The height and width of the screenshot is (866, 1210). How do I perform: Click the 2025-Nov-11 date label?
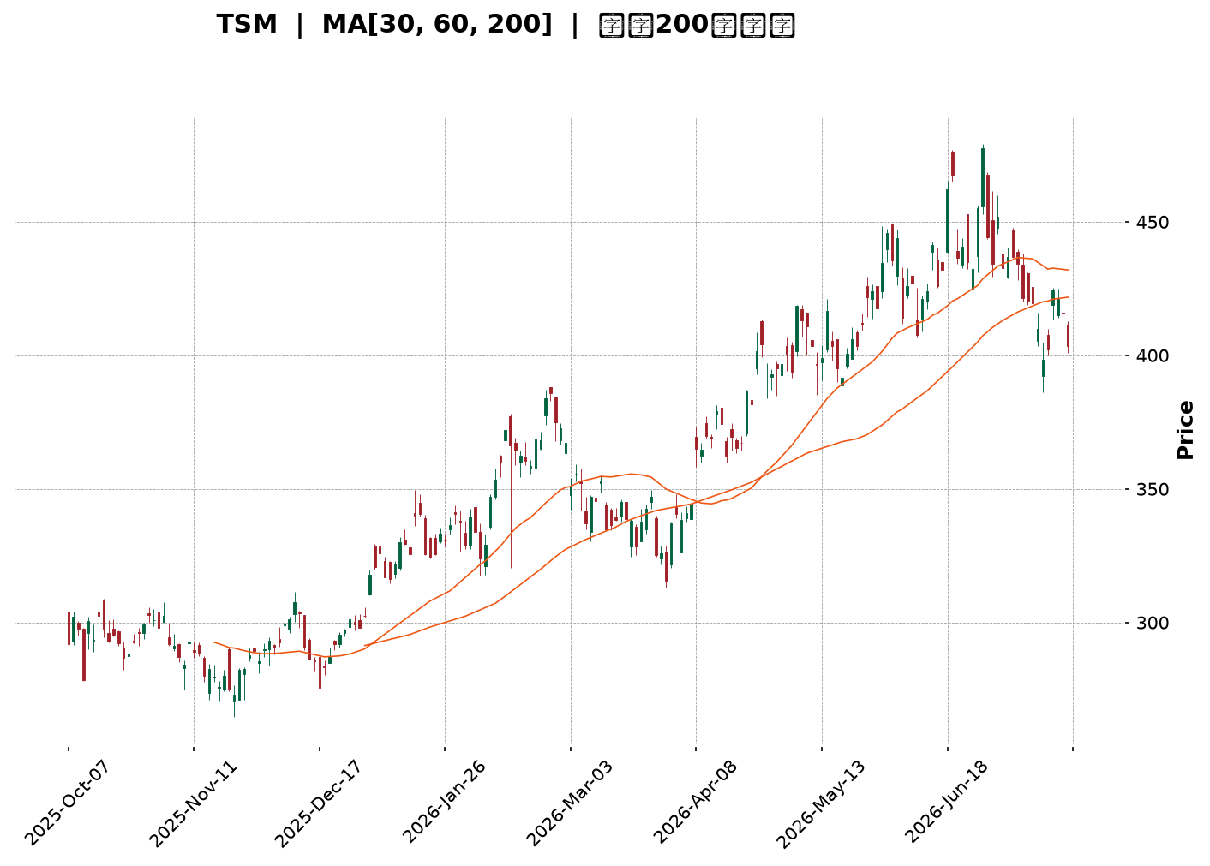coord(193,803)
